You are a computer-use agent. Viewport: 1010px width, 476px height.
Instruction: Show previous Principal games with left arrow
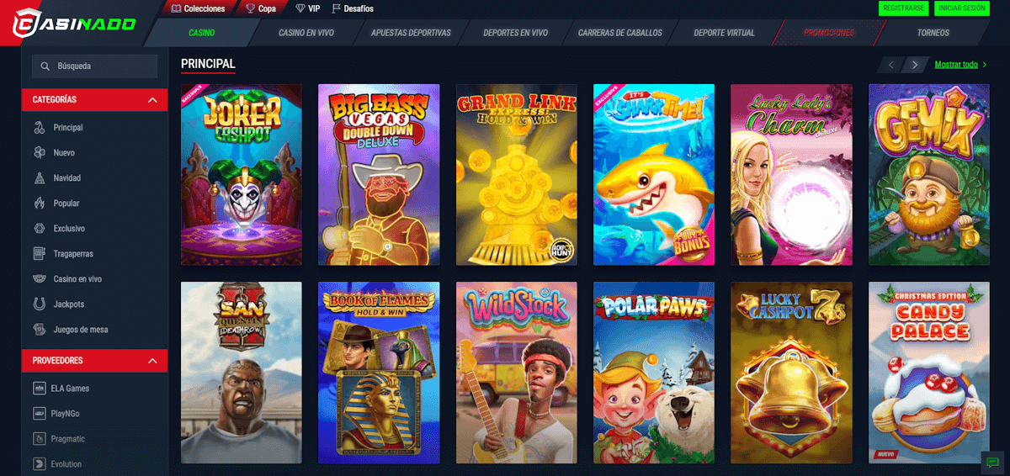click(x=891, y=65)
